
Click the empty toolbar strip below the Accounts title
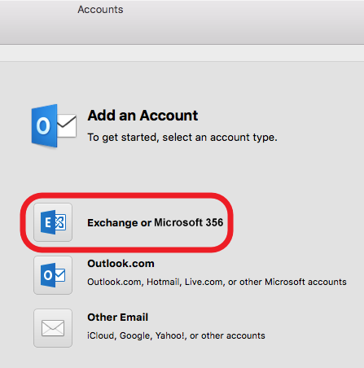[x=182, y=53]
